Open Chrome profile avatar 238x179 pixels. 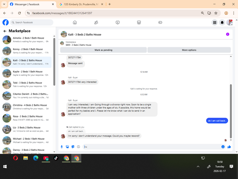(226, 13)
